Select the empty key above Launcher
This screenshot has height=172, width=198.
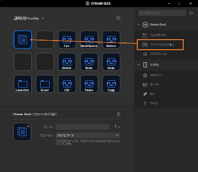click(23, 62)
